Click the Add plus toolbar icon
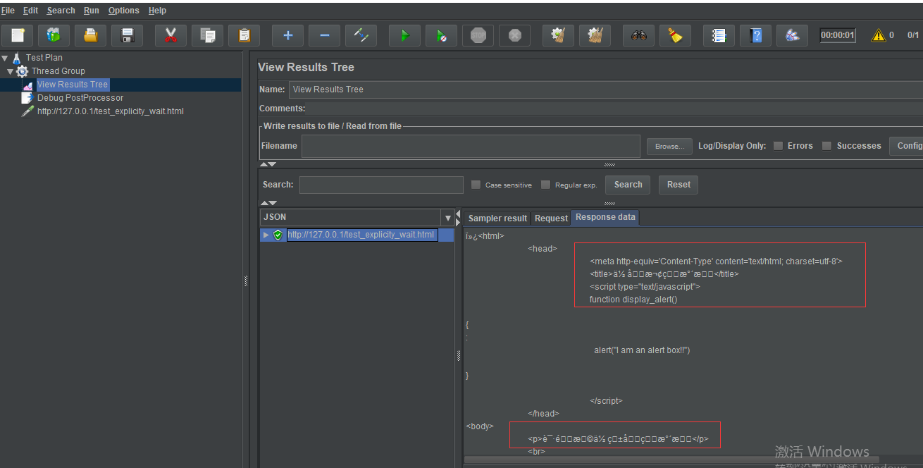 pyautogui.click(x=287, y=35)
